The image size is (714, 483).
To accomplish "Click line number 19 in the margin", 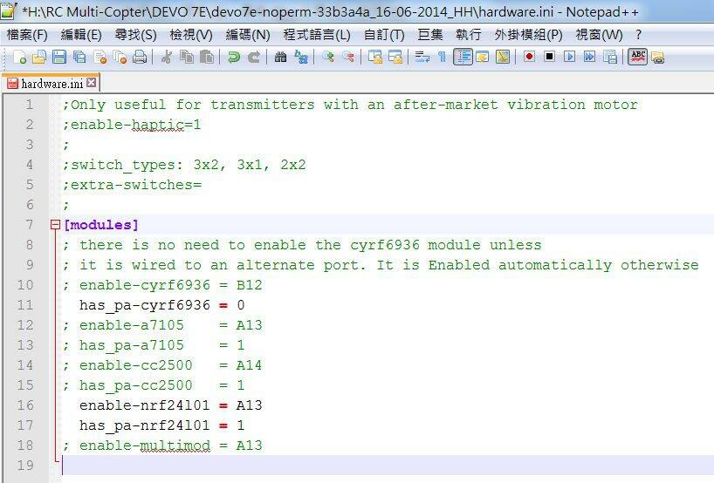I will click(x=26, y=466).
